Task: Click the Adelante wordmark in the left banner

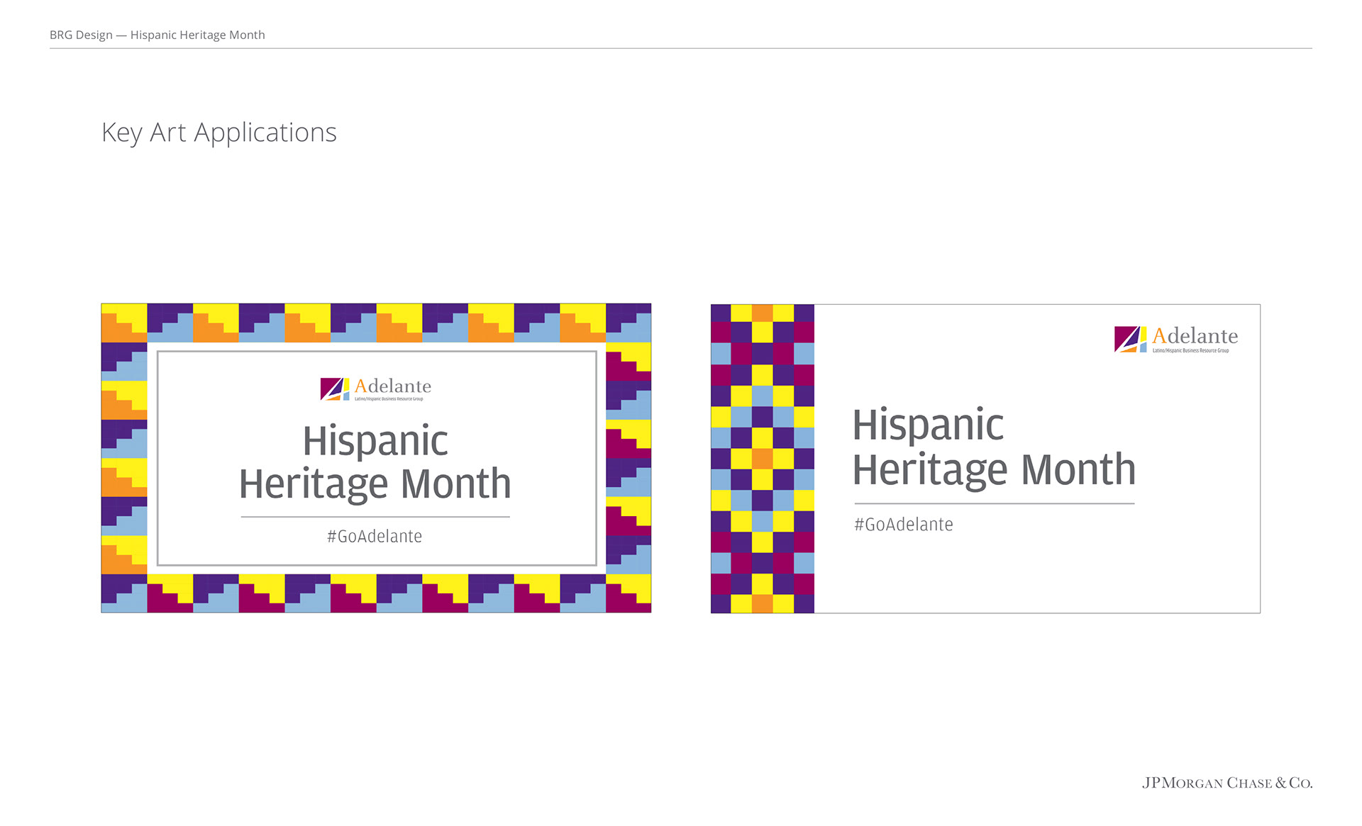Action: pyautogui.click(x=392, y=386)
